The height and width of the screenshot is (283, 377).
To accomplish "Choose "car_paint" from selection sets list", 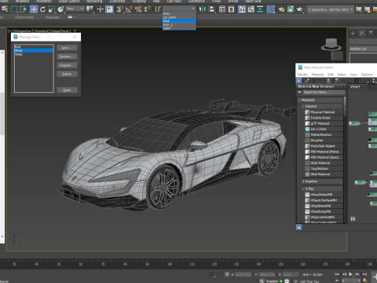I will pos(179,17).
